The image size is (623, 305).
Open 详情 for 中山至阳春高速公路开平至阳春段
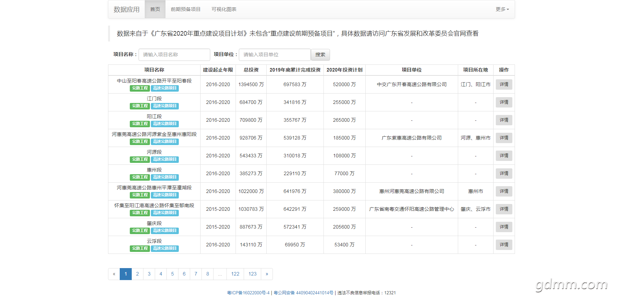point(504,85)
